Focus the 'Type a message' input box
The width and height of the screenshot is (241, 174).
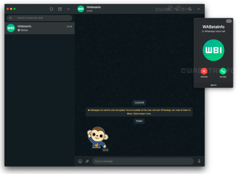(x=142, y=161)
